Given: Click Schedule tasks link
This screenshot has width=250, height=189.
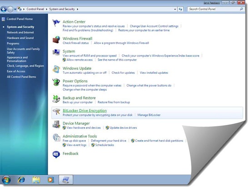Looking at the screenshot, I should 105,145.
